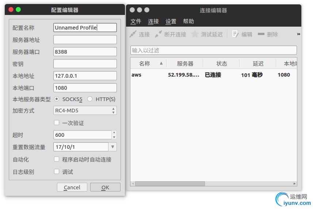Screen dimensions: 313x209
Task: Click the Cancel button
Action: (x=72, y=187)
